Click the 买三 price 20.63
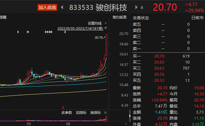Screen dimensions: 205x126 pyautogui.click(x=159, y=68)
